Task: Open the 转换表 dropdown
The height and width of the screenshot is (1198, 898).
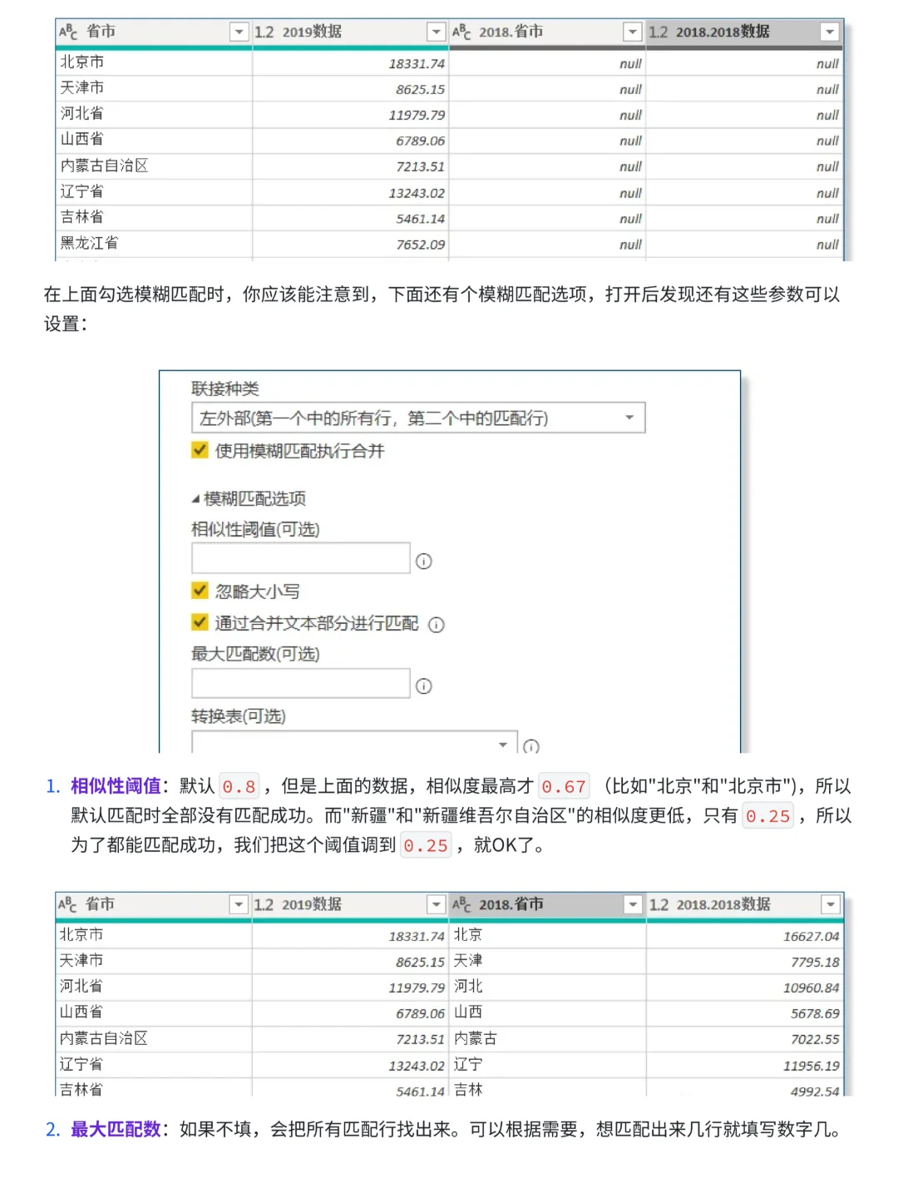Action: pos(355,744)
